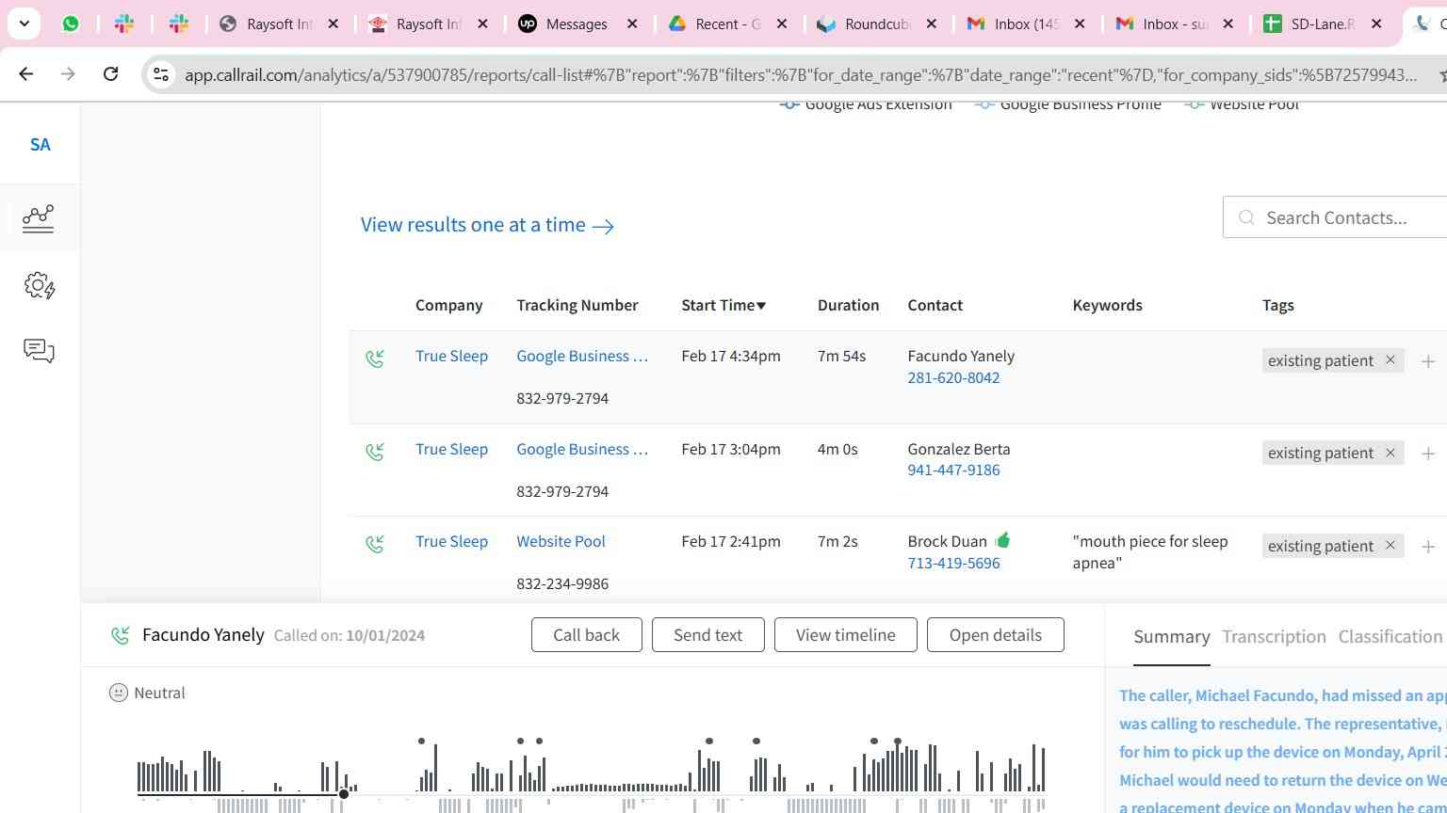The image size is (1447, 813).
Task: Open site information icon in address bar
Action: click(x=161, y=74)
